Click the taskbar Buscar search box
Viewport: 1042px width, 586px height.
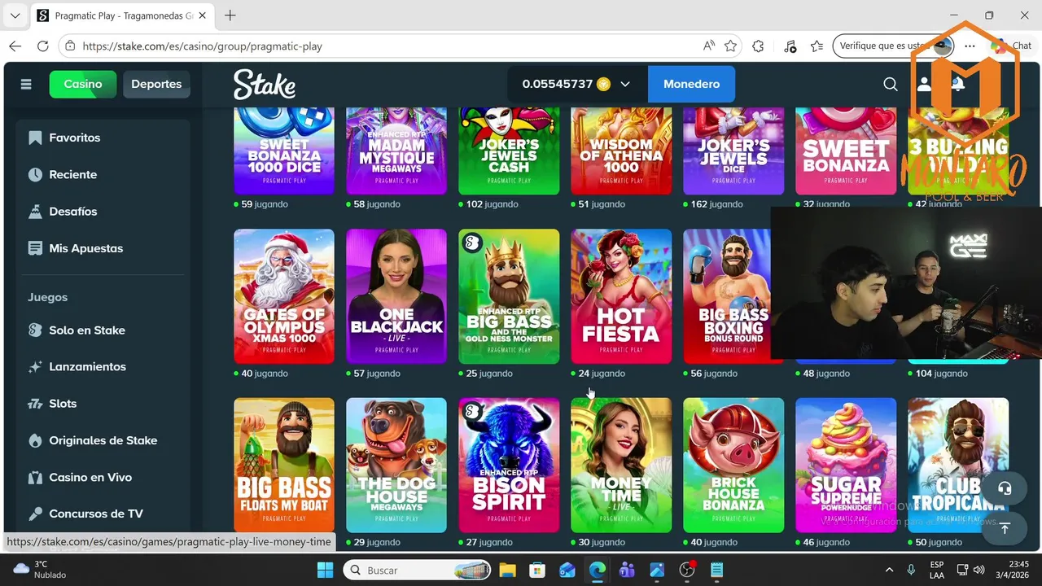point(418,570)
